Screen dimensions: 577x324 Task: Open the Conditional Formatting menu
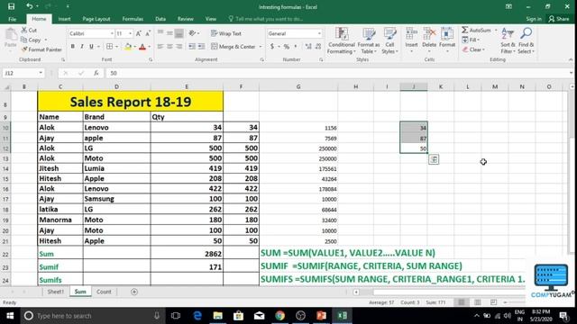[x=342, y=40]
